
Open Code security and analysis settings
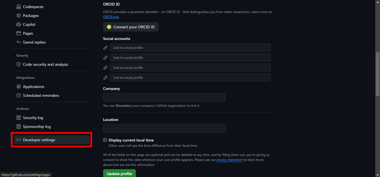pos(45,64)
